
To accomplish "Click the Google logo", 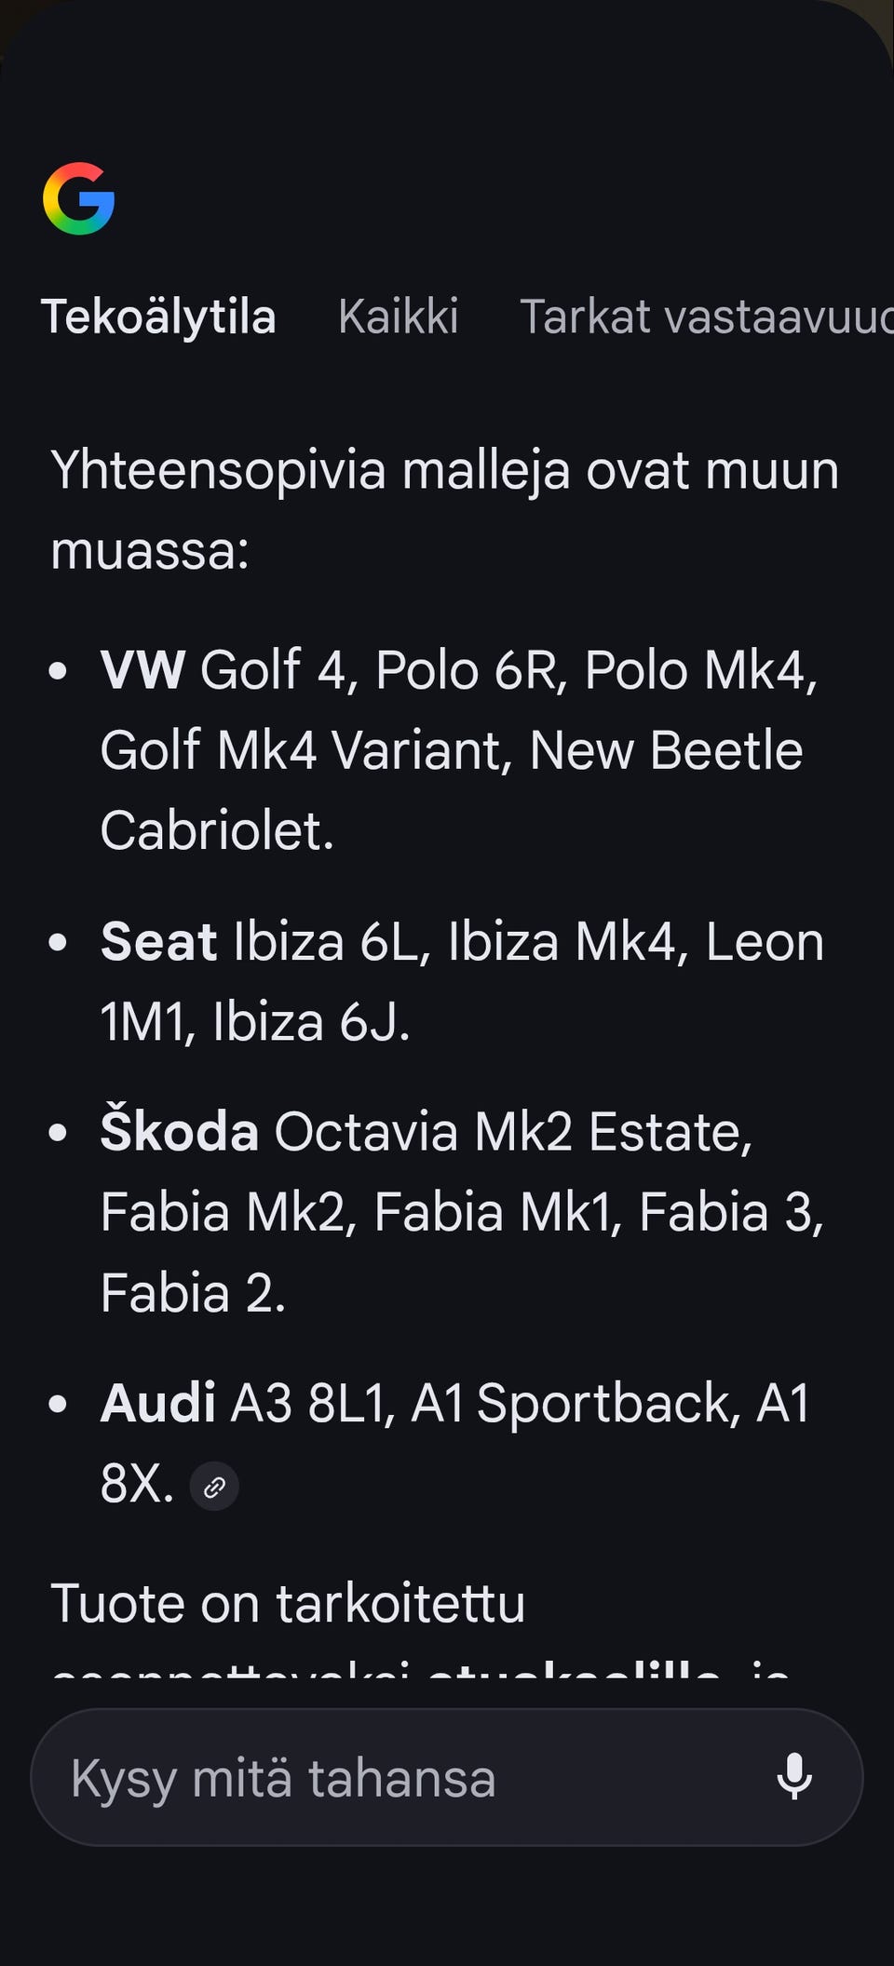I will point(79,198).
